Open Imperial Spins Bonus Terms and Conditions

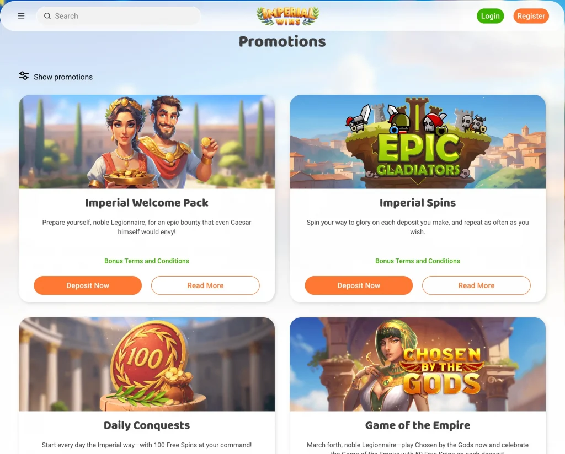418,261
